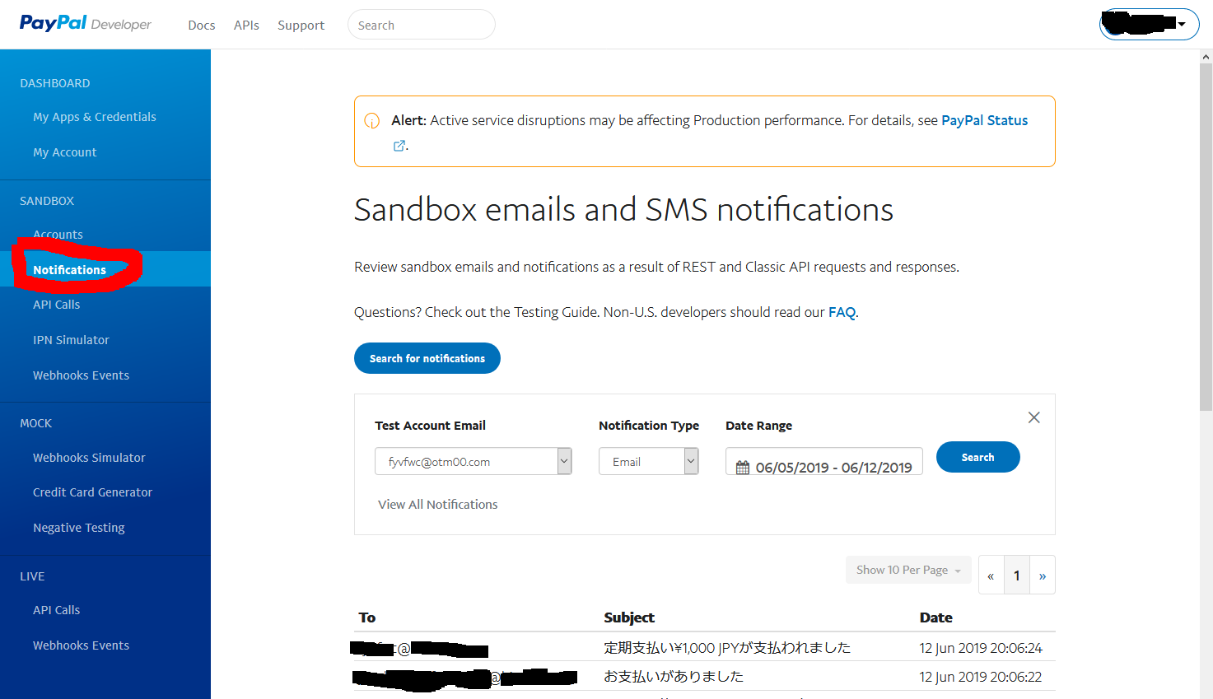Click the scrollbar up arrow

1206,57
